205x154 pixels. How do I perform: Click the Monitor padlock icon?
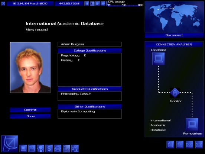click(x=175, y=93)
